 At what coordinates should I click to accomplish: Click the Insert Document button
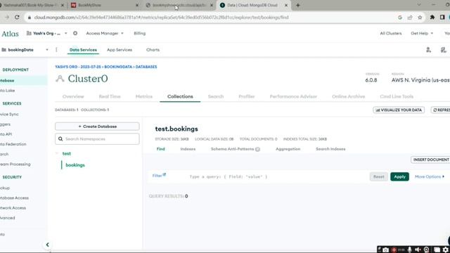(x=430, y=160)
